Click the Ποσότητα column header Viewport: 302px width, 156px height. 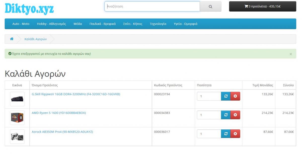tap(204, 85)
